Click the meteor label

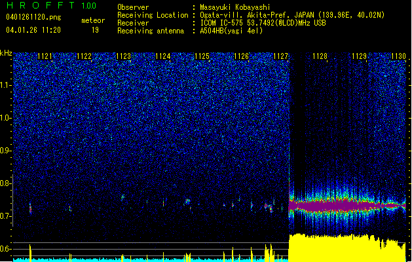[93, 20]
